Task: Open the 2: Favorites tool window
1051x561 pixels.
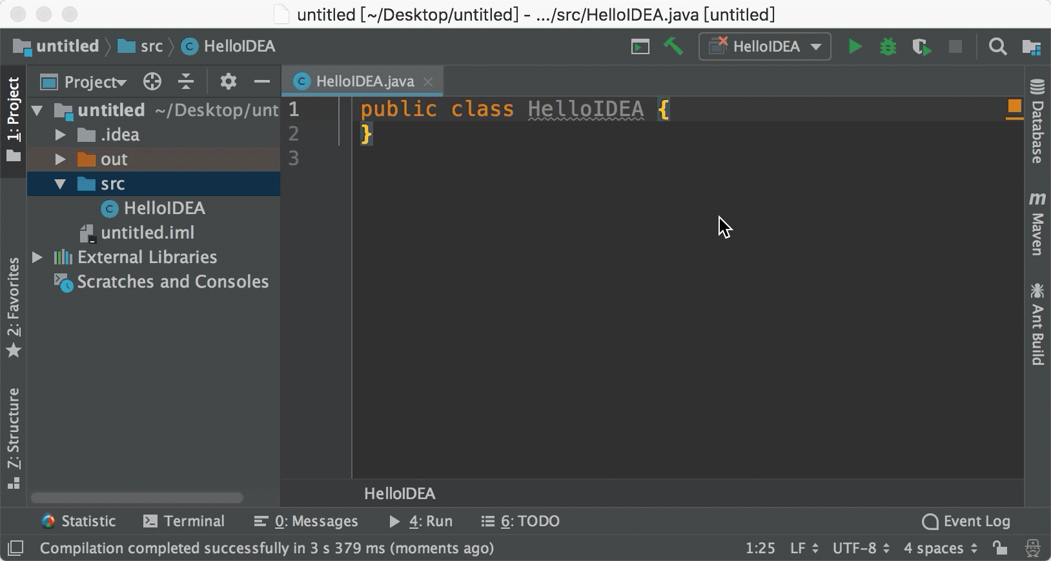Action: tap(14, 307)
